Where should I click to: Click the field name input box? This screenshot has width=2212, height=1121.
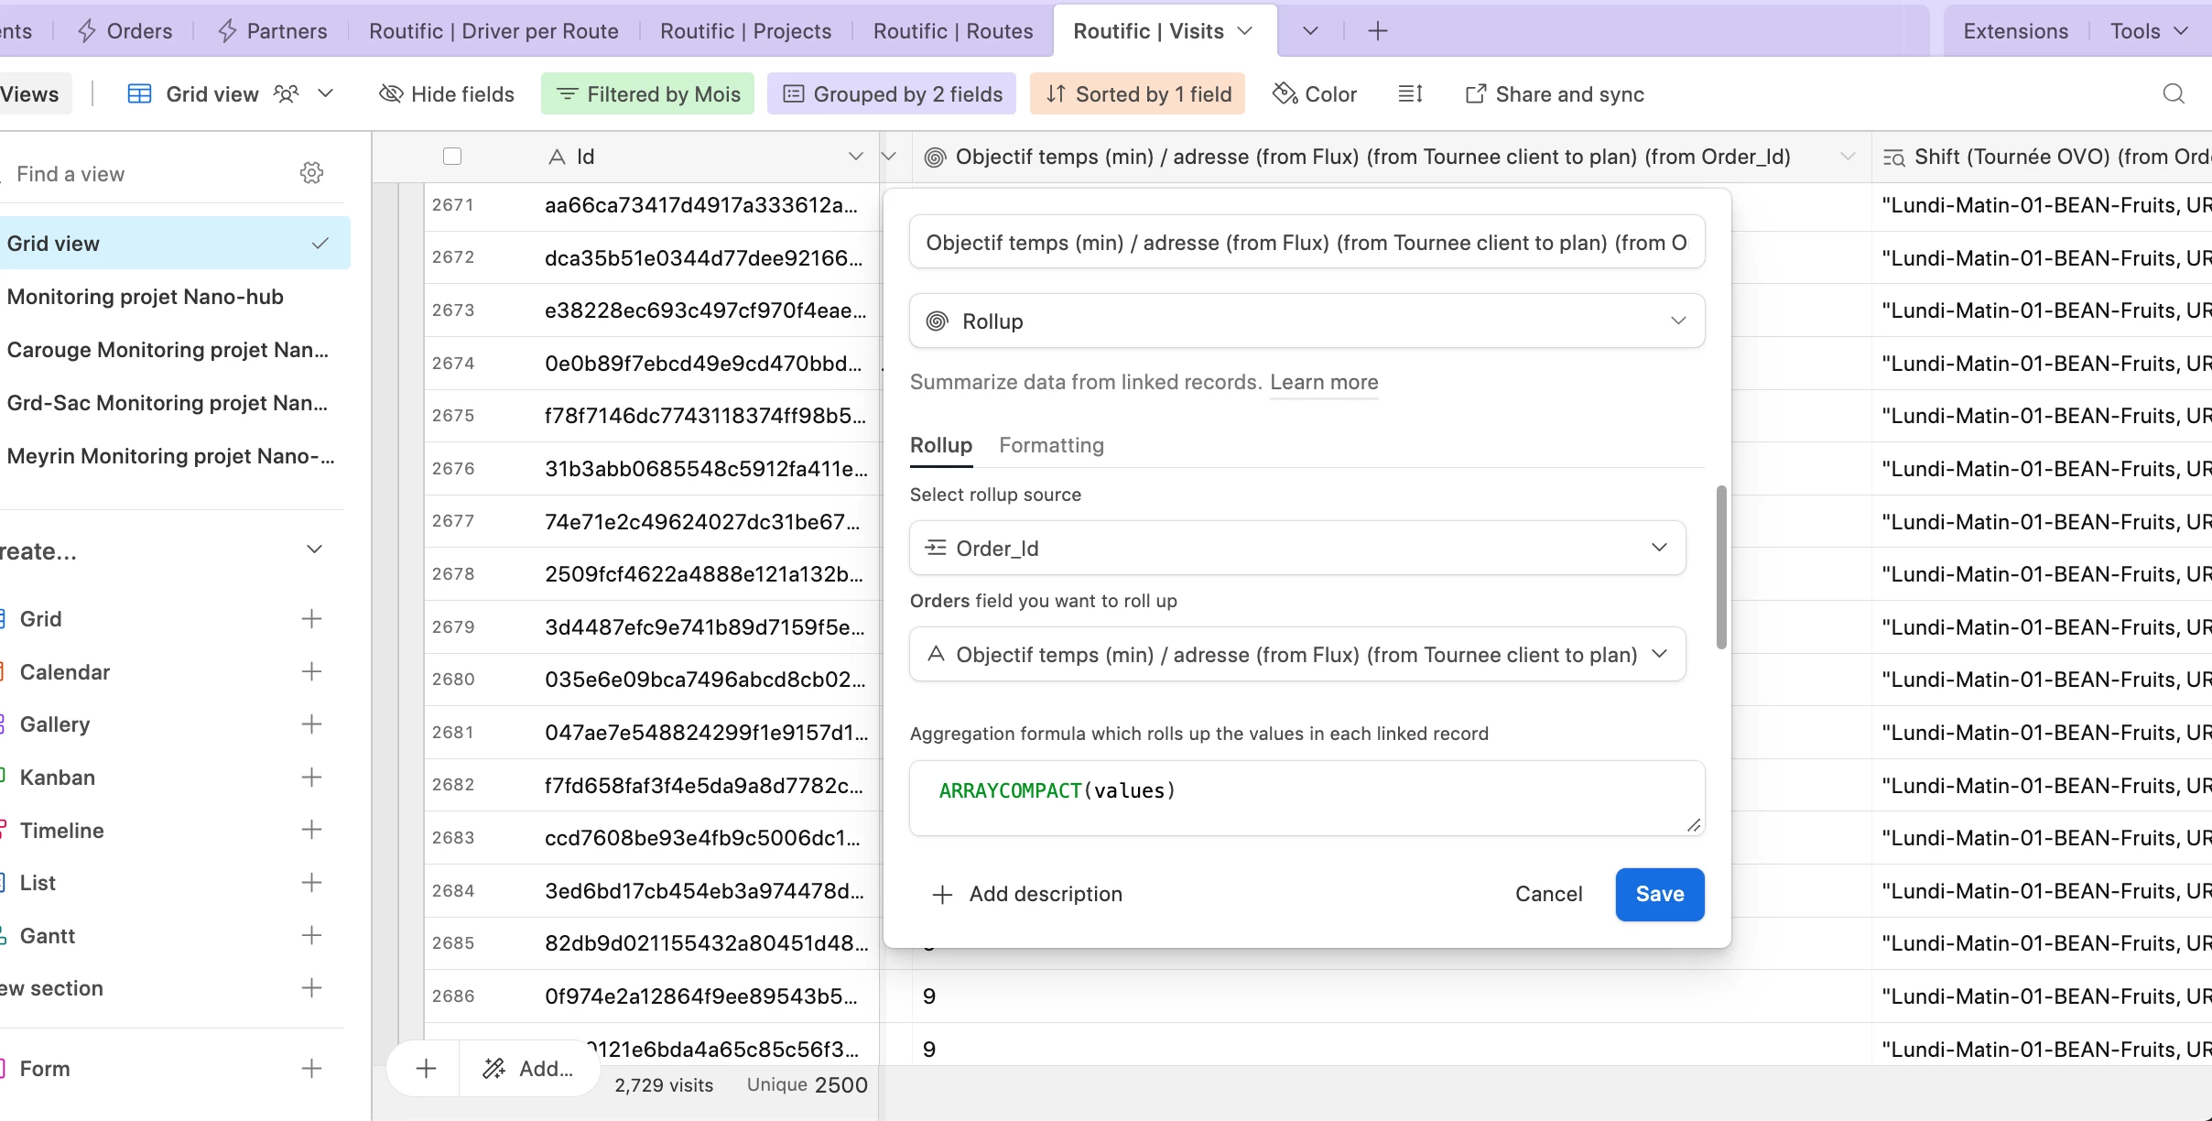(1307, 243)
